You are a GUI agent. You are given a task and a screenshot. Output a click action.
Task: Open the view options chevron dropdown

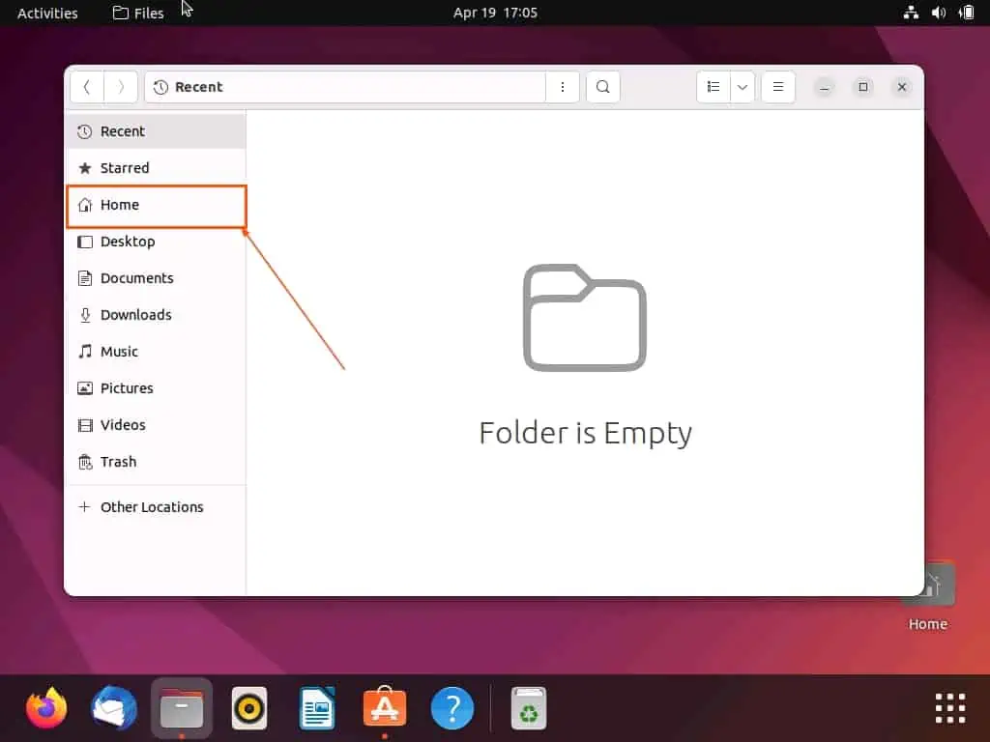pyautogui.click(x=742, y=86)
